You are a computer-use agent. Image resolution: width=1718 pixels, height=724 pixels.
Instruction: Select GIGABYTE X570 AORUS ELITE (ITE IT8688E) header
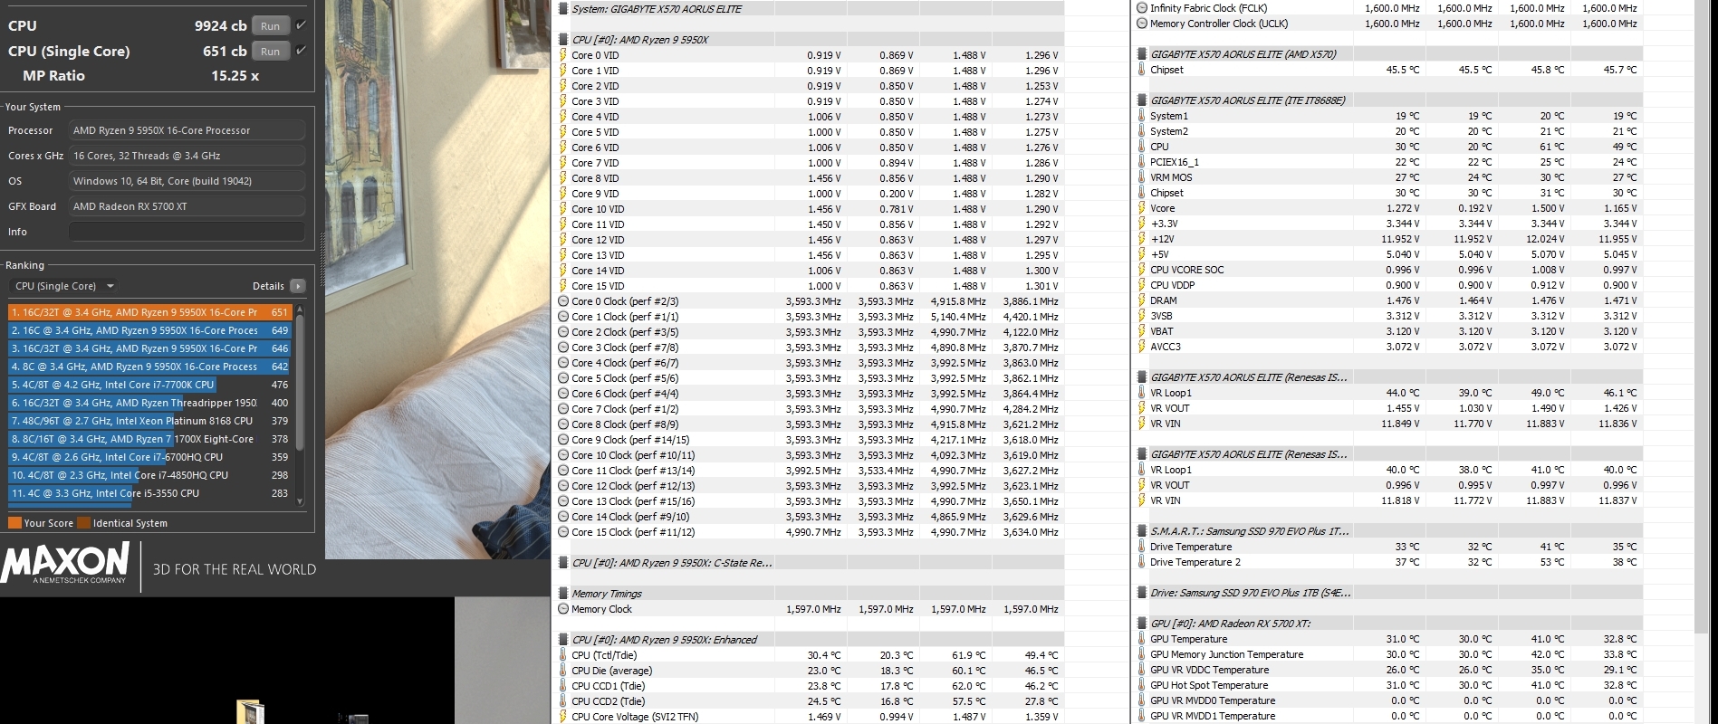pyautogui.click(x=1248, y=100)
